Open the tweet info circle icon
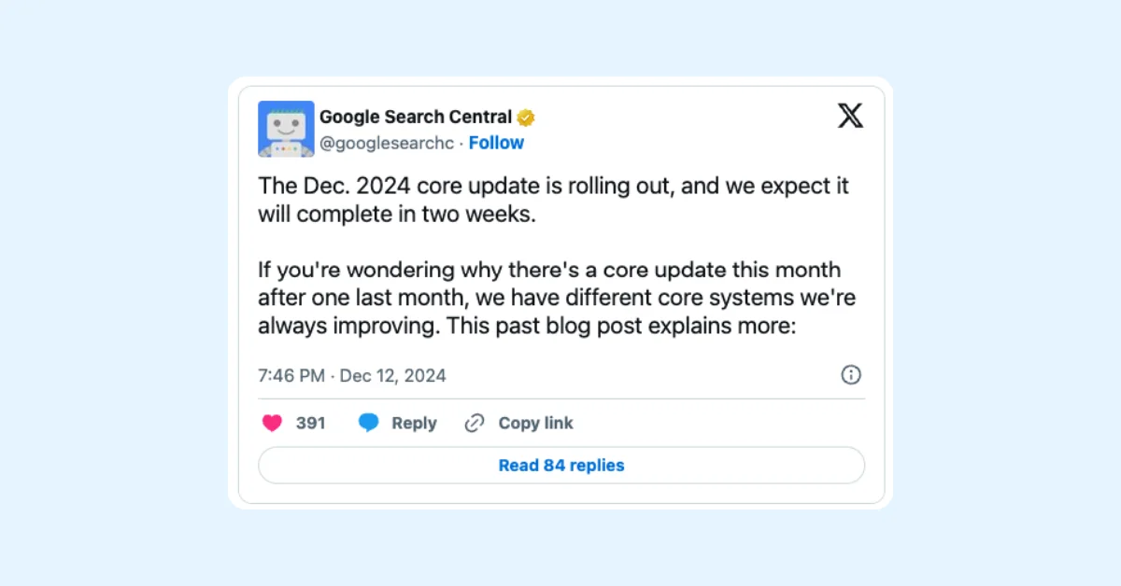The height and width of the screenshot is (586, 1121). [851, 375]
